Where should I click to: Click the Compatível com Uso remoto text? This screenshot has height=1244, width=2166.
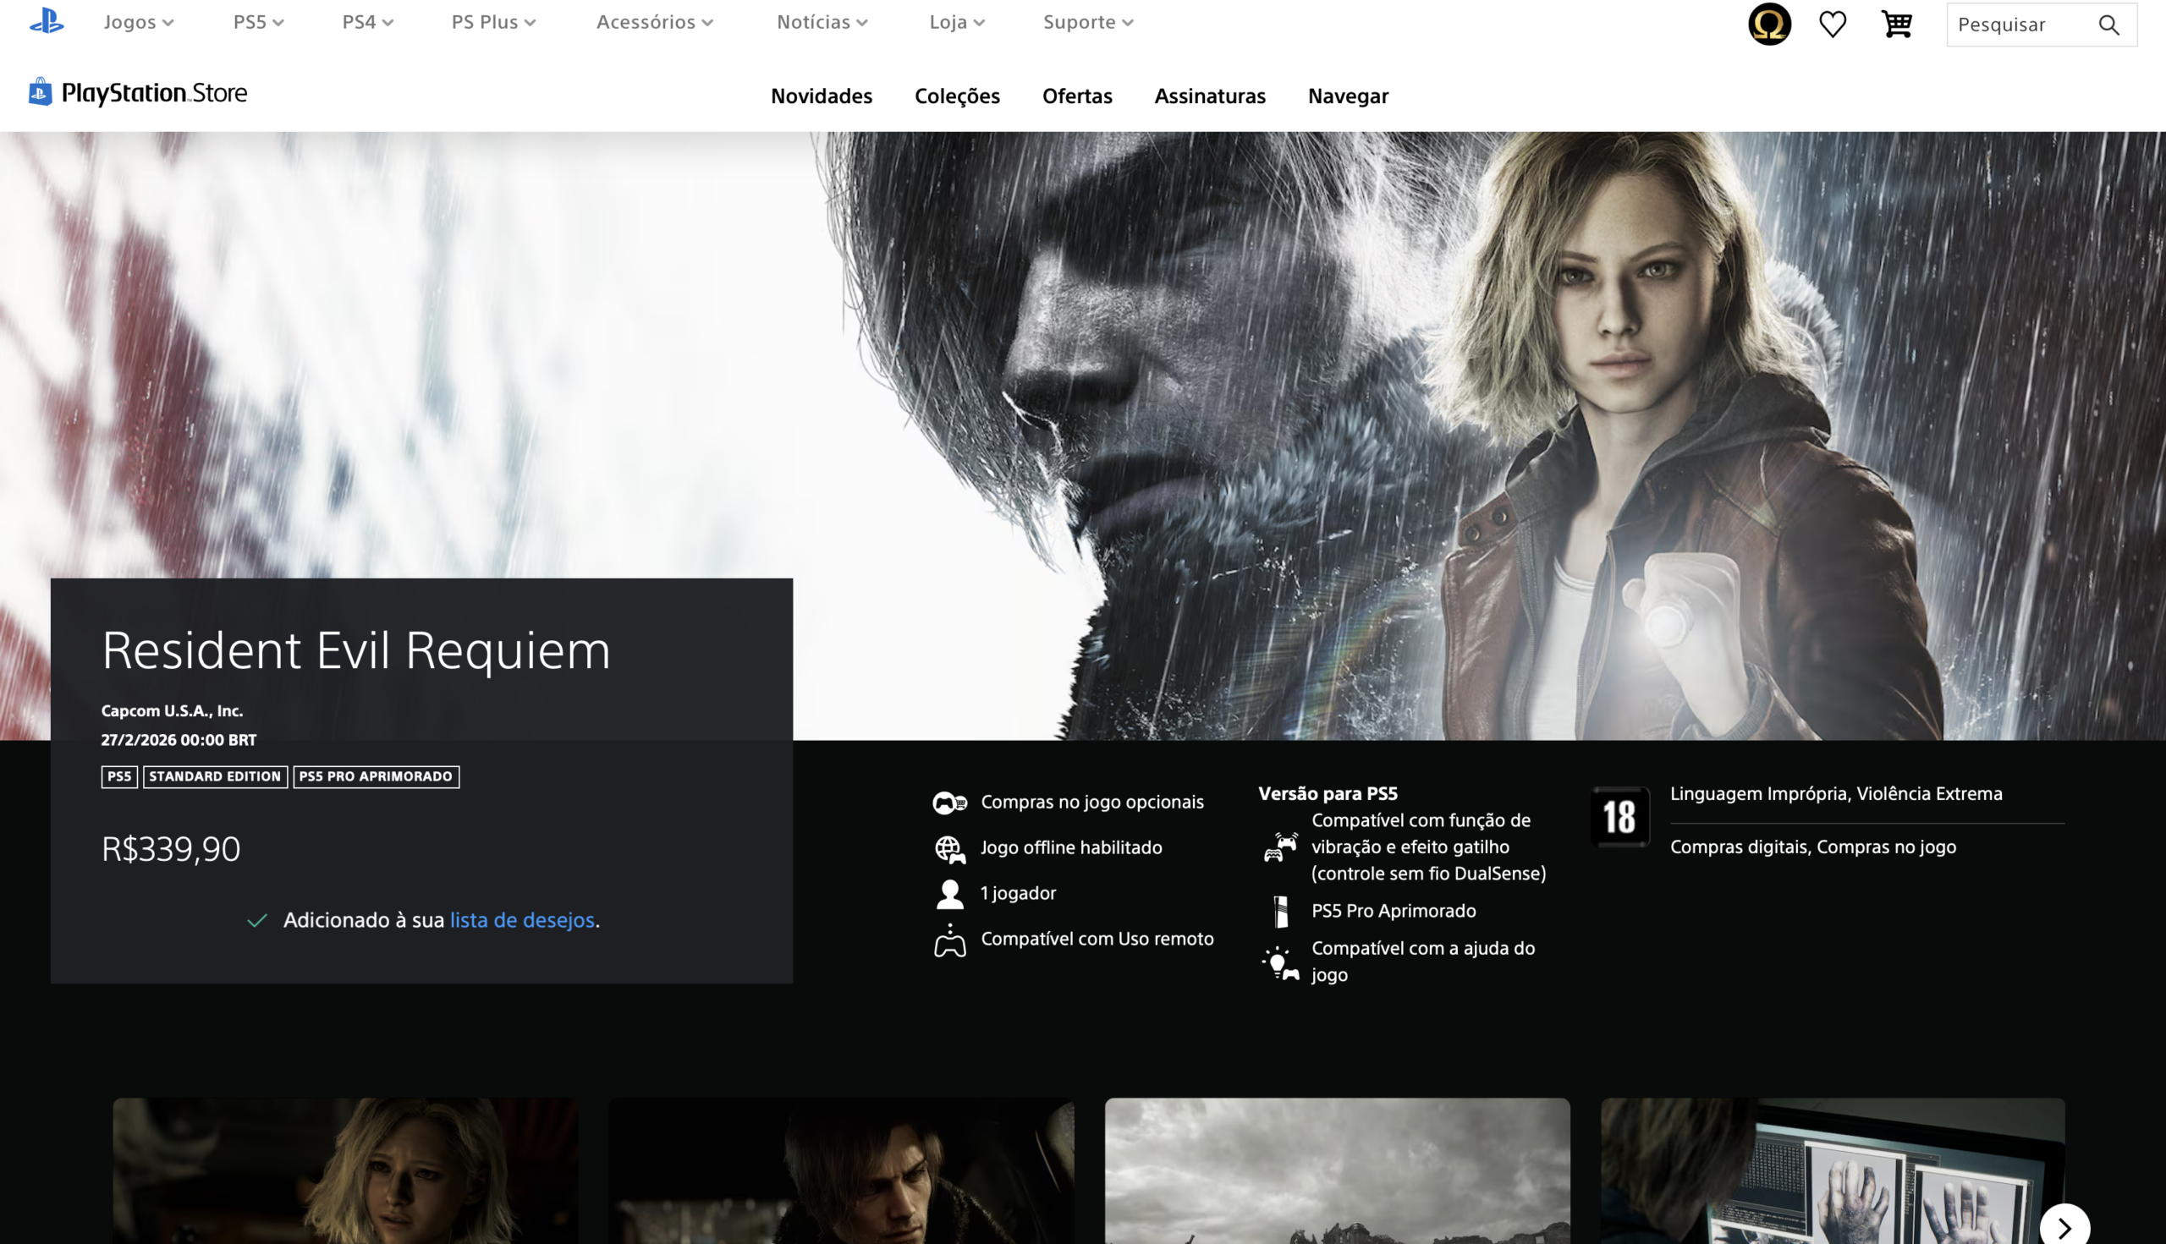(x=1097, y=939)
